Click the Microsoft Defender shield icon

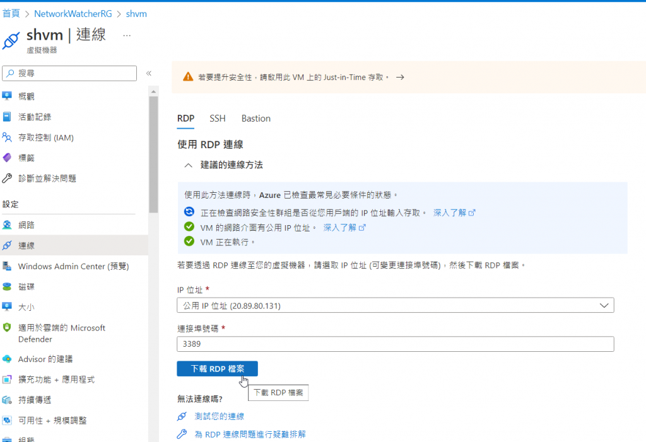click(x=7, y=327)
